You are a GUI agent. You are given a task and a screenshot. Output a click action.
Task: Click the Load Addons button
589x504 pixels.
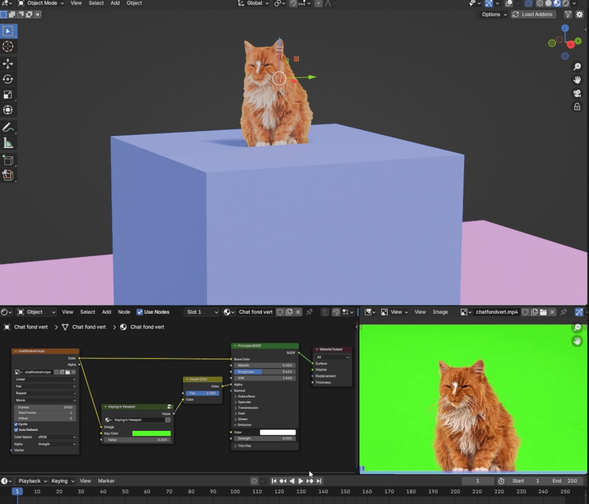coord(533,14)
